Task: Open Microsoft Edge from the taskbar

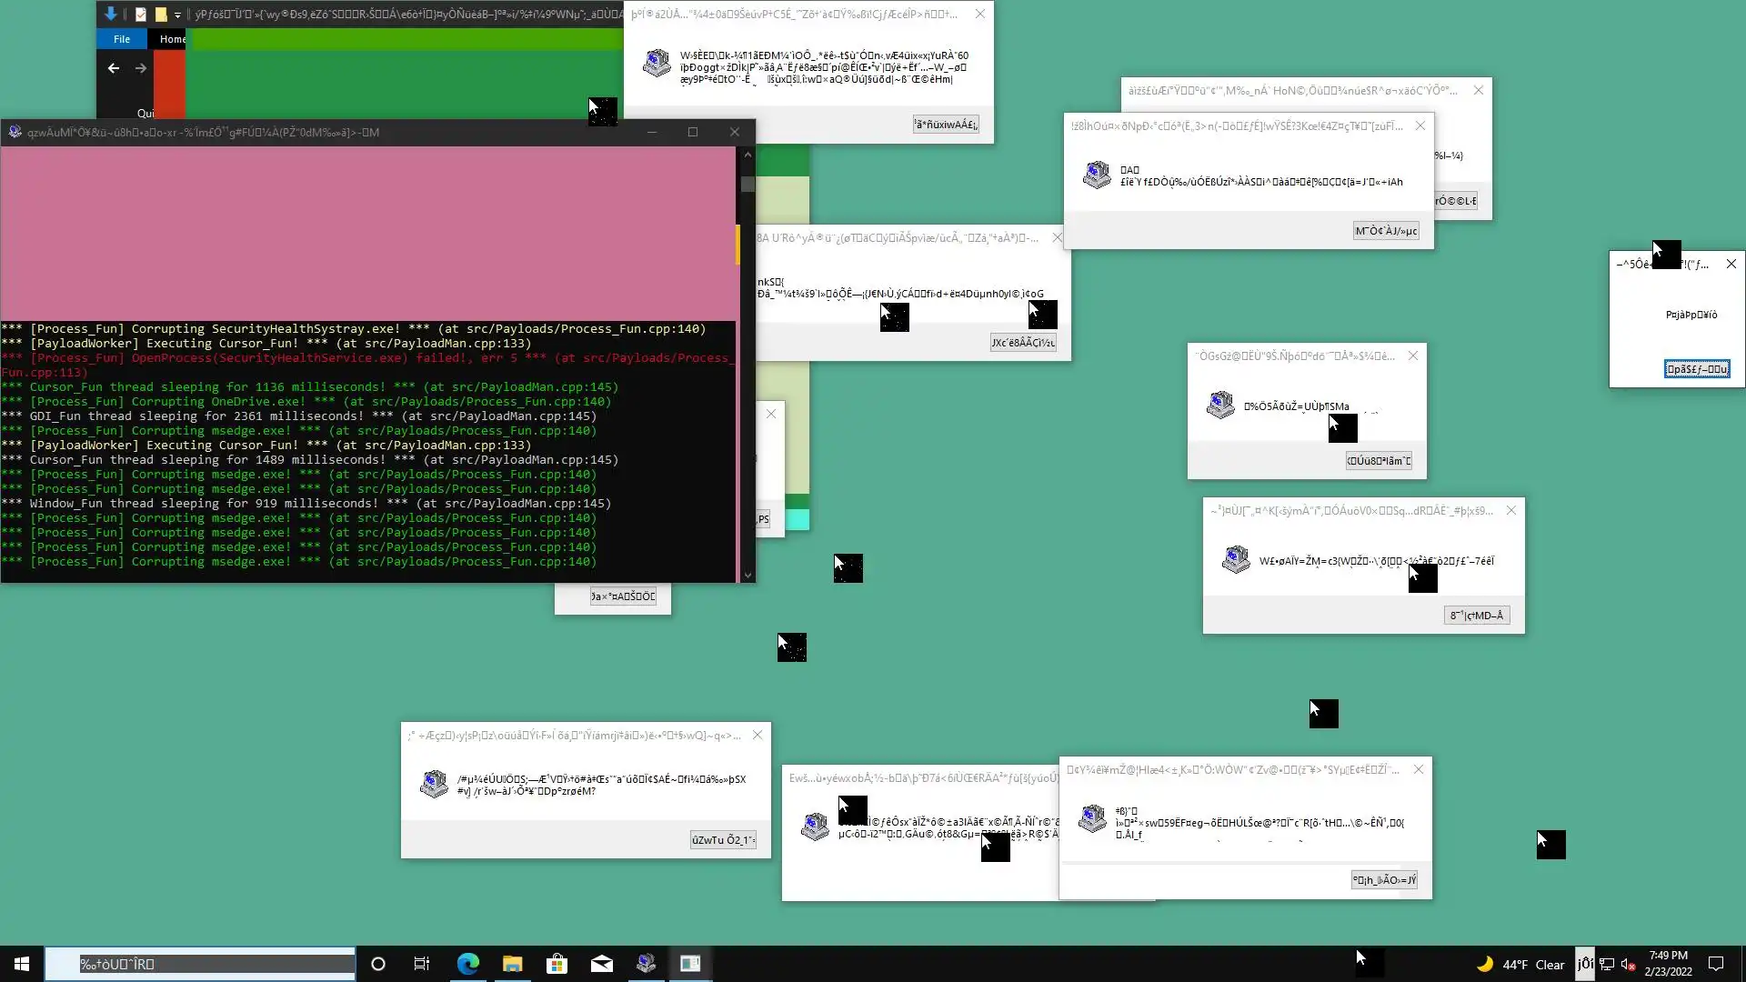Action: point(467,964)
